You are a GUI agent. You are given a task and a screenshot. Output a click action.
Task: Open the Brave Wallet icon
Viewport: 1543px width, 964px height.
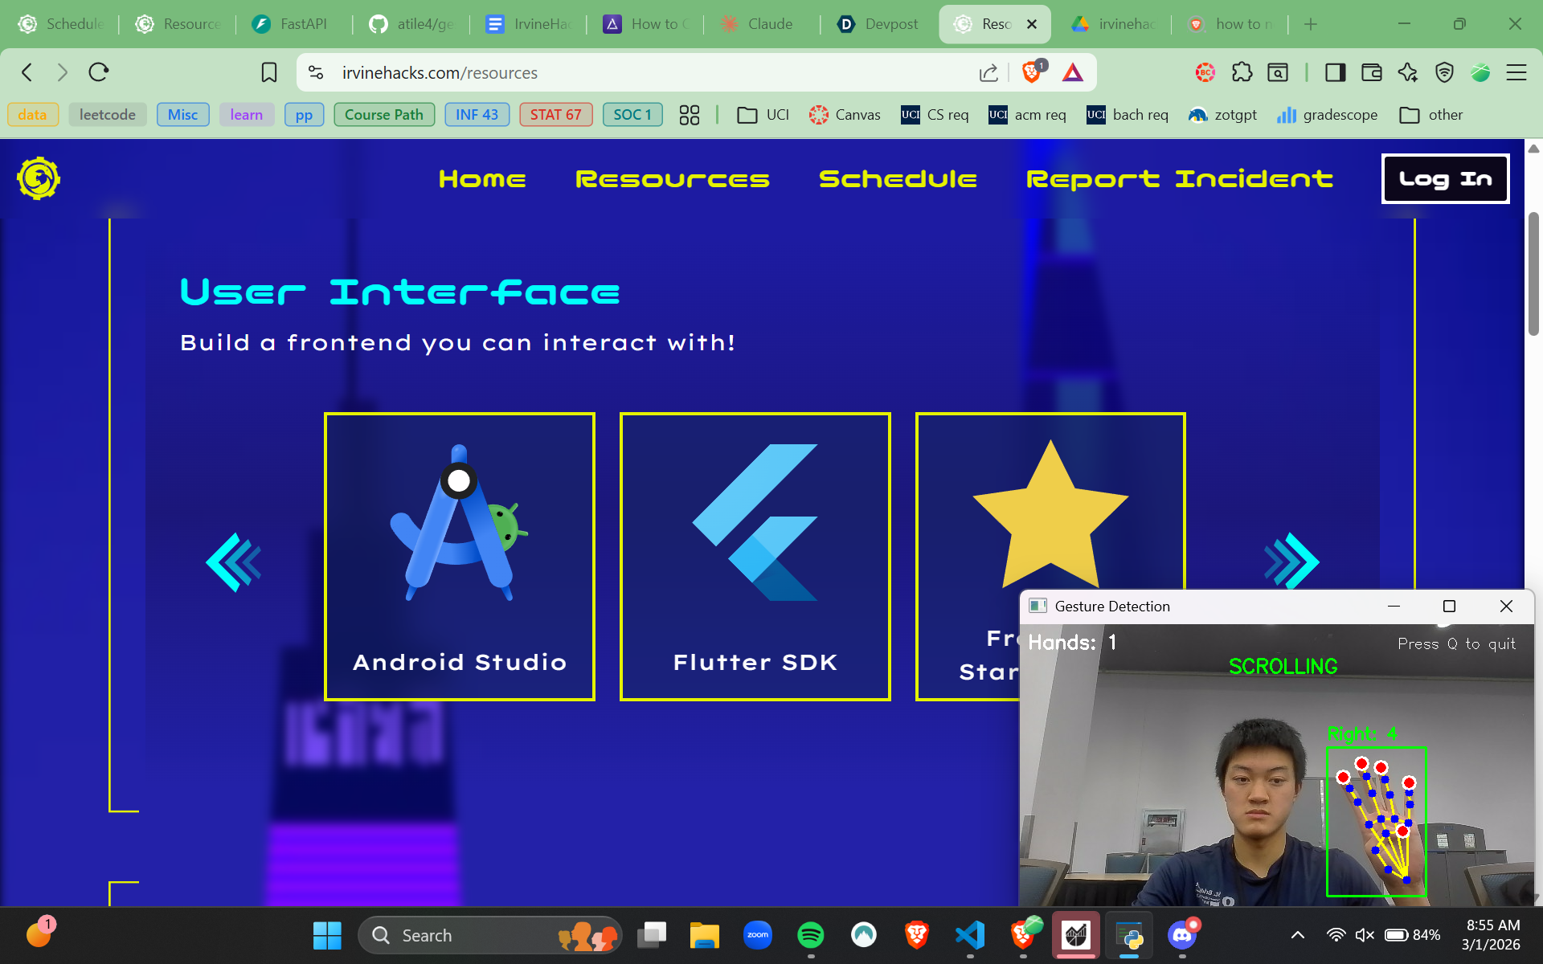coord(1371,72)
